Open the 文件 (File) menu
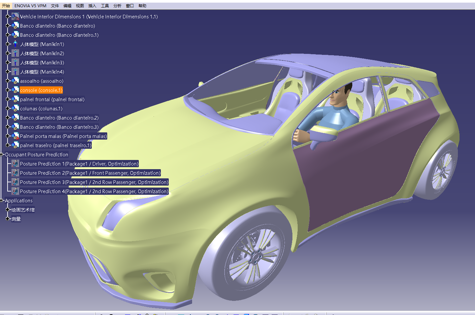 coord(55,6)
